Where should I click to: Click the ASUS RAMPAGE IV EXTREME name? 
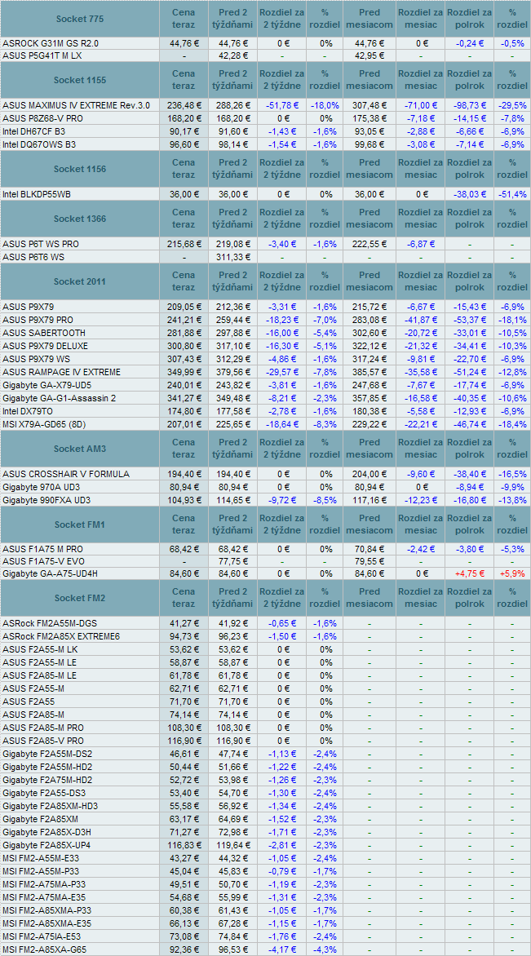[61, 372]
